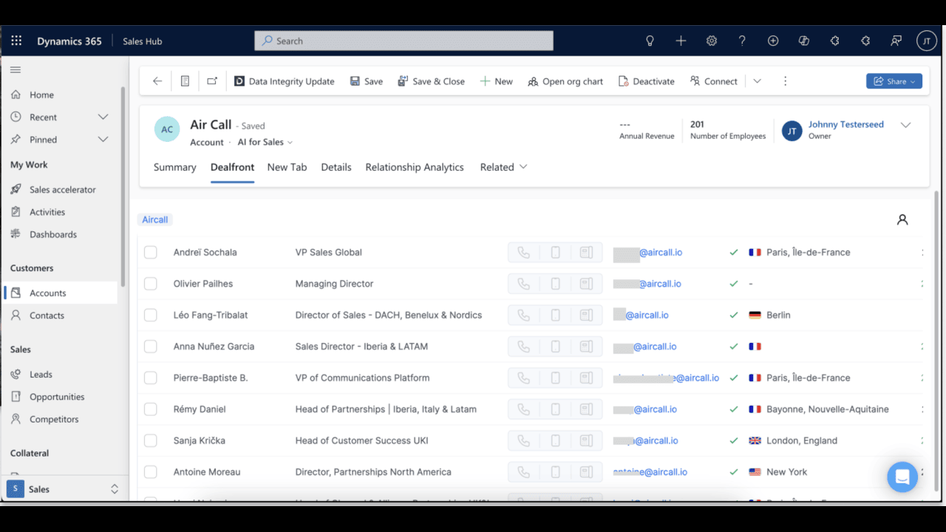Open the chat bubble widget
The image size is (946, 532).
902,477
